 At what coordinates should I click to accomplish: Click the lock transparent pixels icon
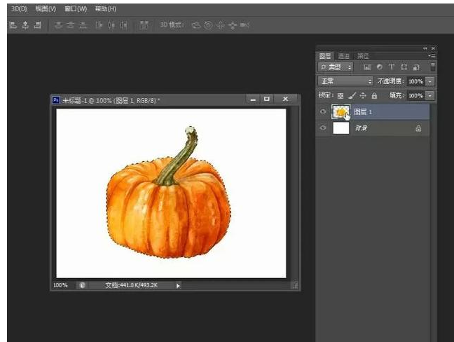[x=341, y=95]
